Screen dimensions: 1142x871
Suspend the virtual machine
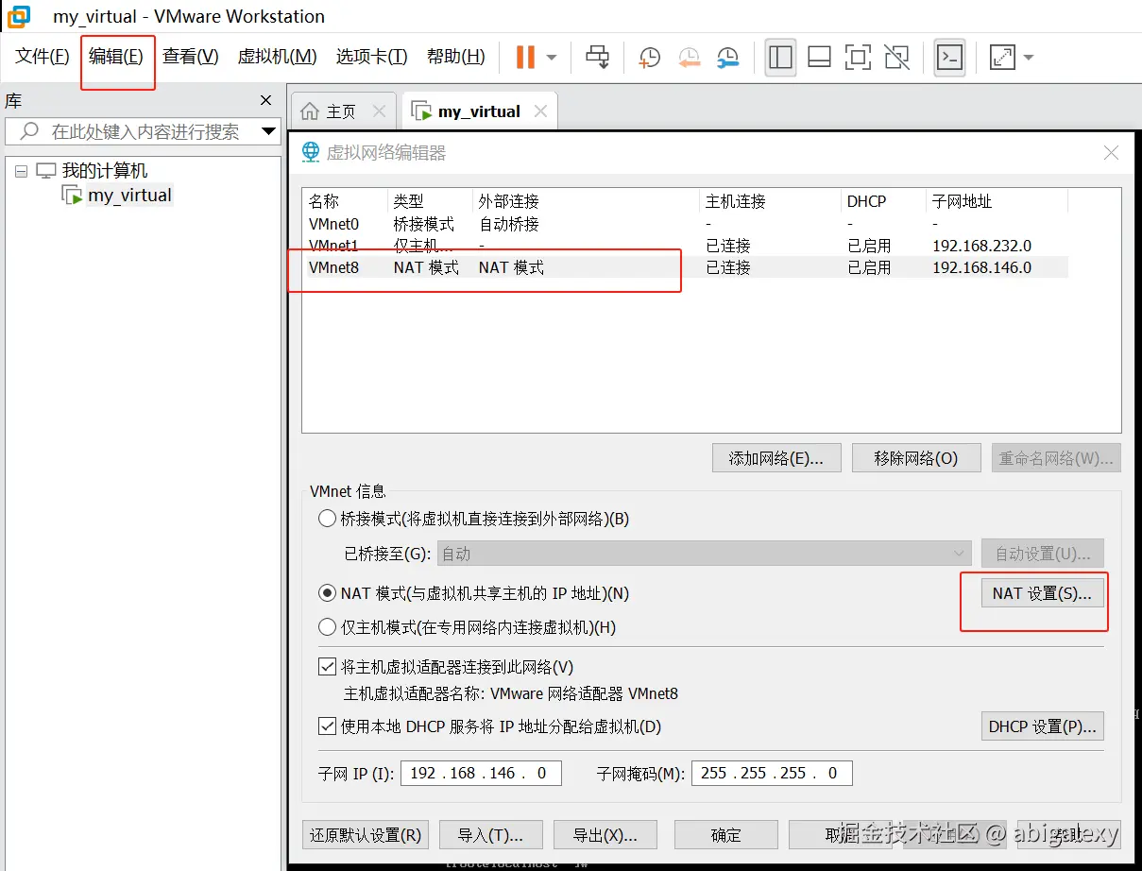(525, 57)
